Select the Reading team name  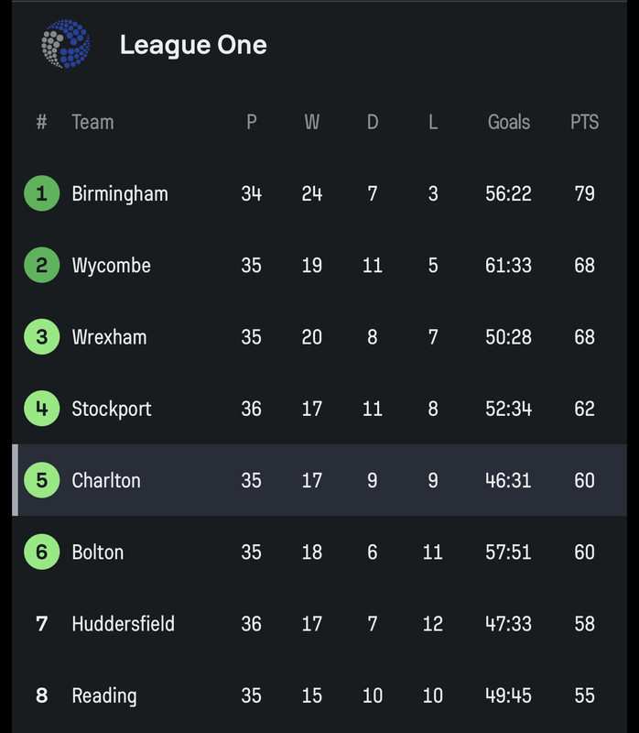pos(104,695)
